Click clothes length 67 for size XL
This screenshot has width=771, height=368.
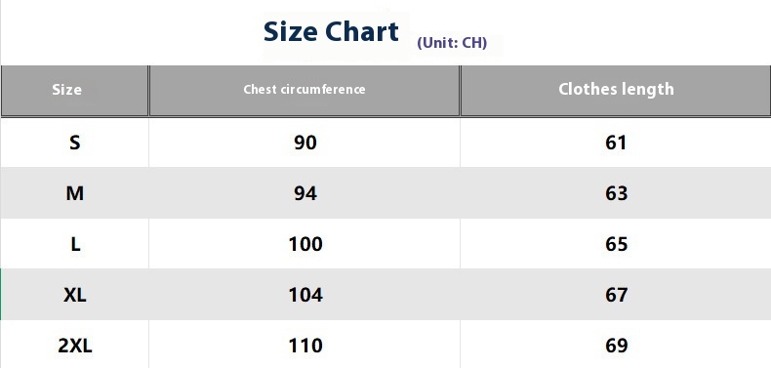(616, 295)
